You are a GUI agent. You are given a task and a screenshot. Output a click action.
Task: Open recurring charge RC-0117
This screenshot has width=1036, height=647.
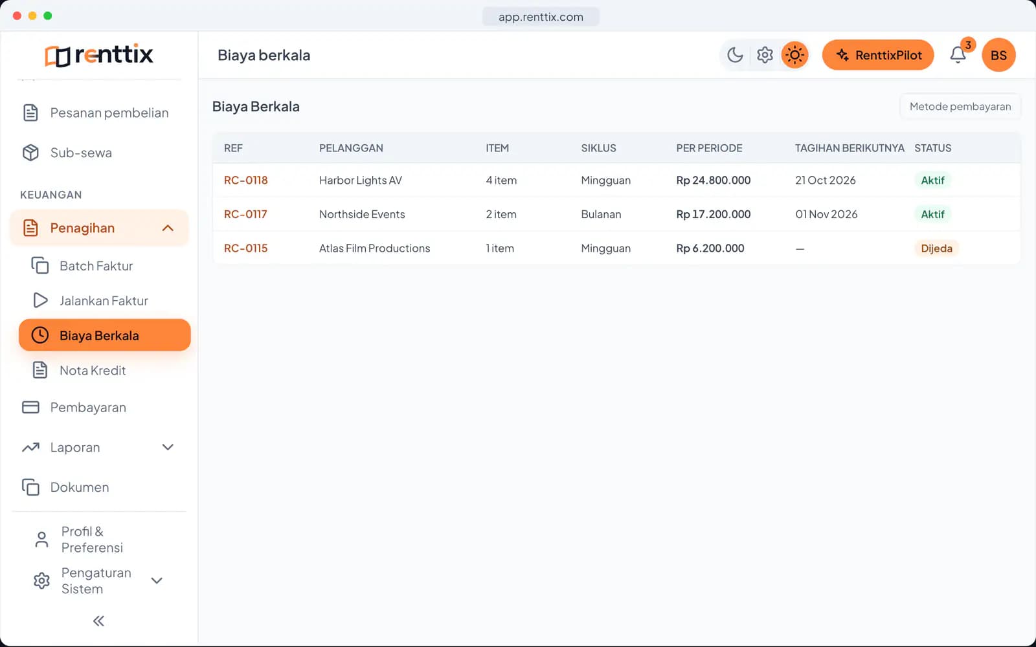[245, 214]
